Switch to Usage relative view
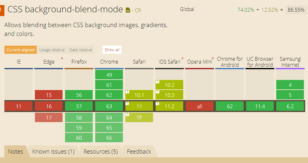 pyautogui.click(x=52, y=50)
